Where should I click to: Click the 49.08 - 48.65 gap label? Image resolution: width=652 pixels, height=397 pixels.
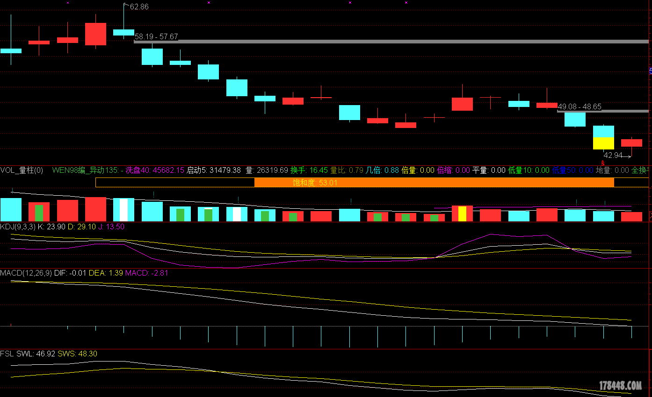[x=580, y=106]
